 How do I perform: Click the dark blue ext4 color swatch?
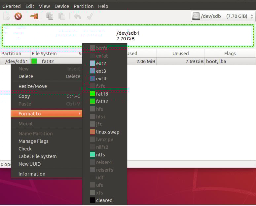point(92,78)
